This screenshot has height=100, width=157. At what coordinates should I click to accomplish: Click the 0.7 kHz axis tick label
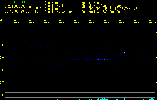coord(2,83)
